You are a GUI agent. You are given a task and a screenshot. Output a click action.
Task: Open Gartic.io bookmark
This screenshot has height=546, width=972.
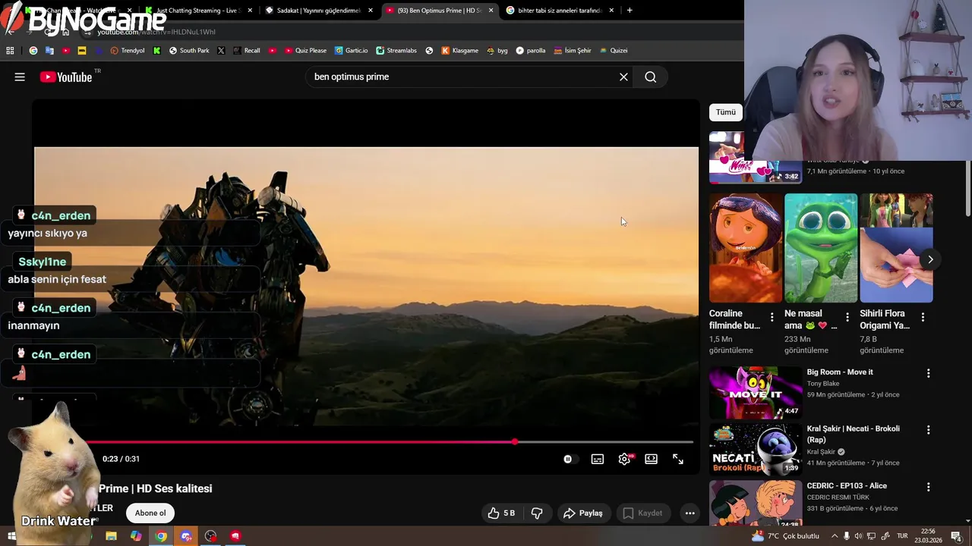[x=351, y=51]
